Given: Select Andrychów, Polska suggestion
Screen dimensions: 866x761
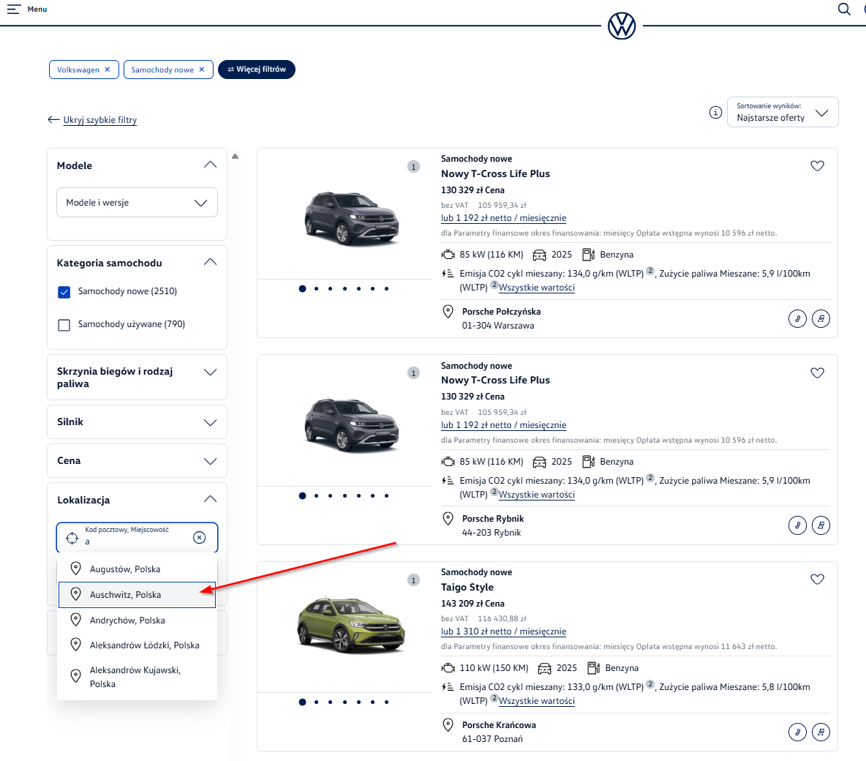Looking at the screenshot, I should 137,620.
